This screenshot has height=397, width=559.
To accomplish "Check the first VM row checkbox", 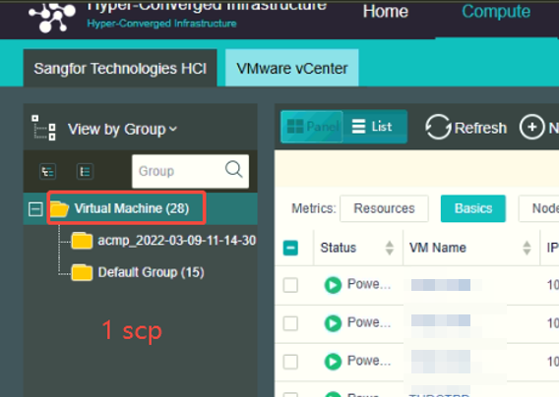I will (x=290, y=285).
